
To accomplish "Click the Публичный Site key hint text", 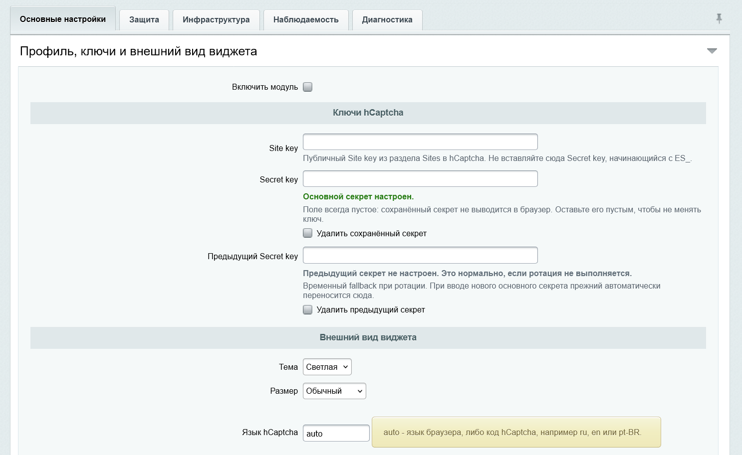I will 497,158.
